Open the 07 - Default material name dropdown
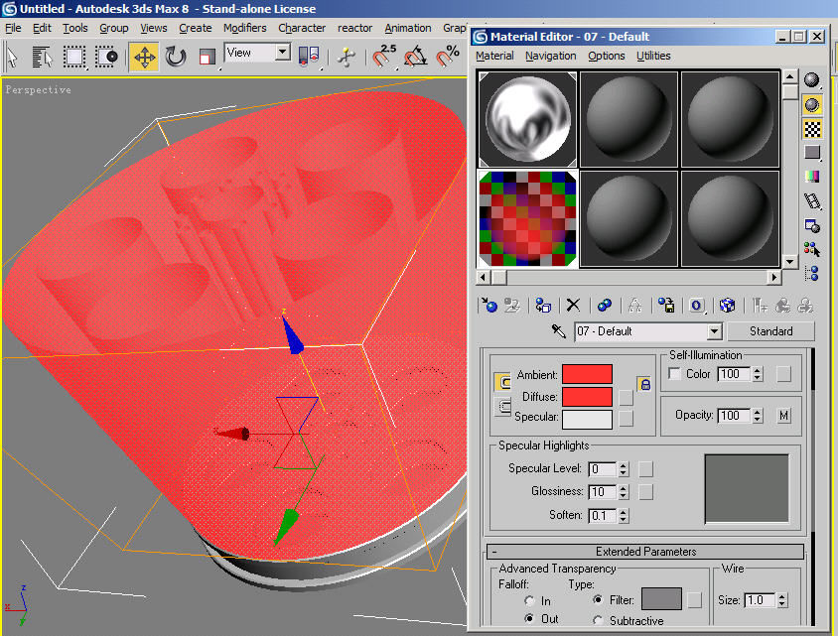 click(x=714, y=331)
